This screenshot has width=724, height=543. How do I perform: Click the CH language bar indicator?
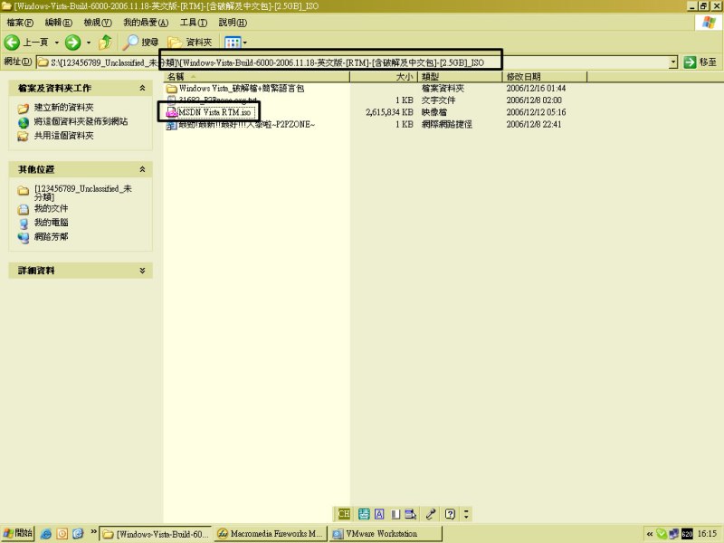344,514
